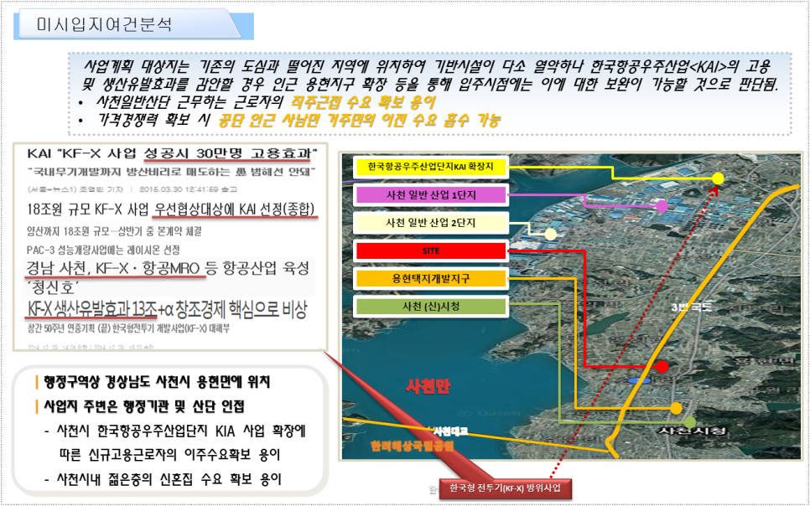Screen dimensions: 810x506
Task: Select the pale 사천 일반 산업 2단지 legend box
Action: 430,223
